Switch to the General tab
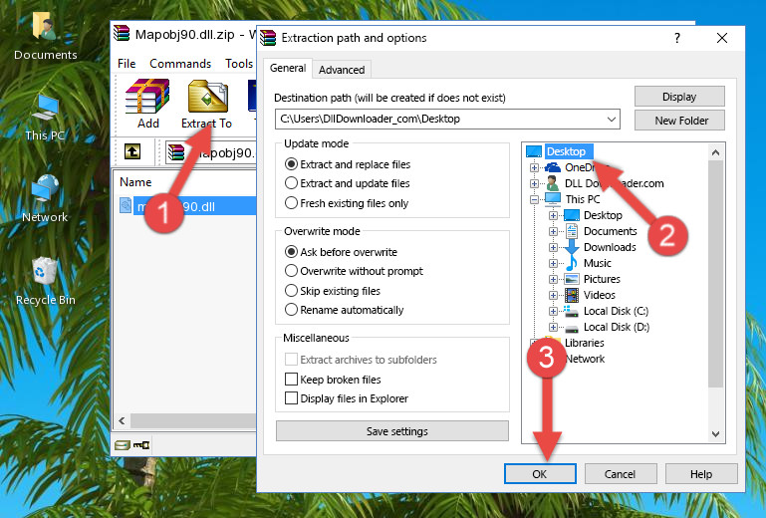Viewport: 766px width, 518px height. coord(288,68)
